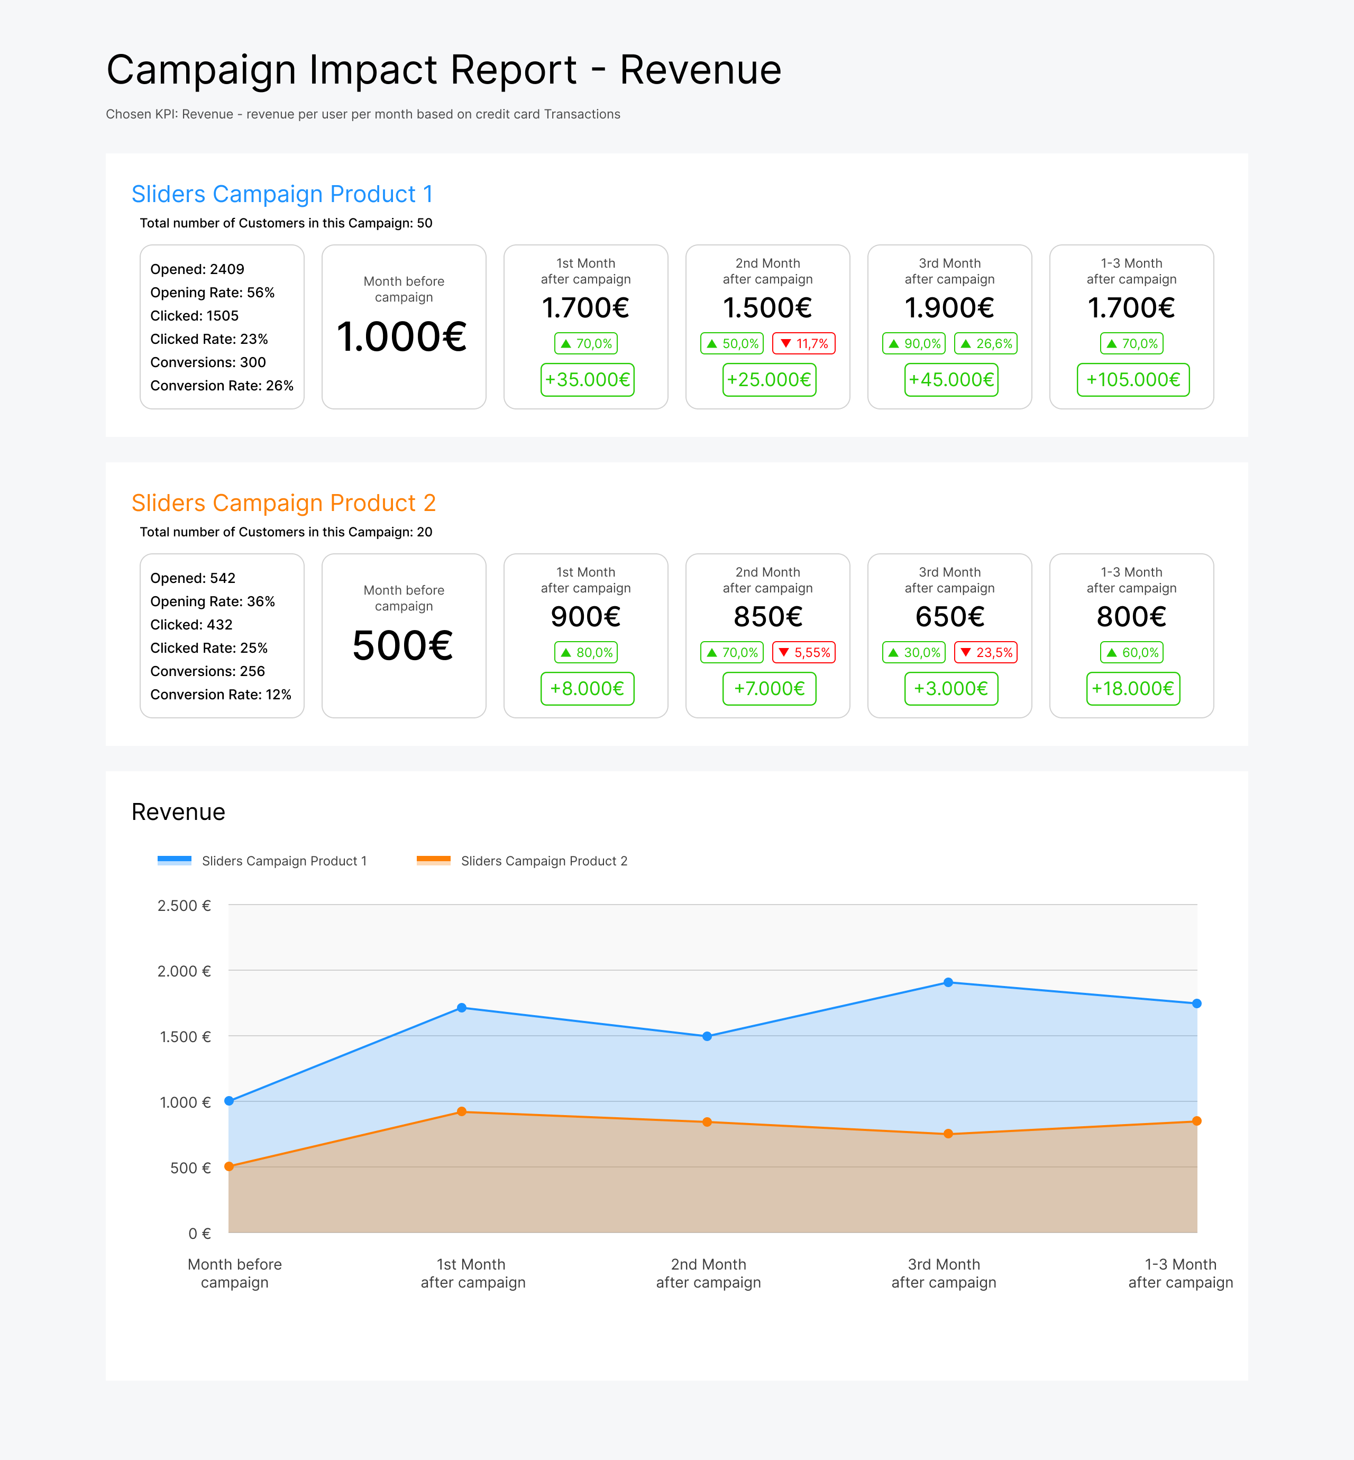This screenshot has width=1354, height=1460.
Task: Toggle Sliders Campaign Product 2 legend entry
Action: 544,861
